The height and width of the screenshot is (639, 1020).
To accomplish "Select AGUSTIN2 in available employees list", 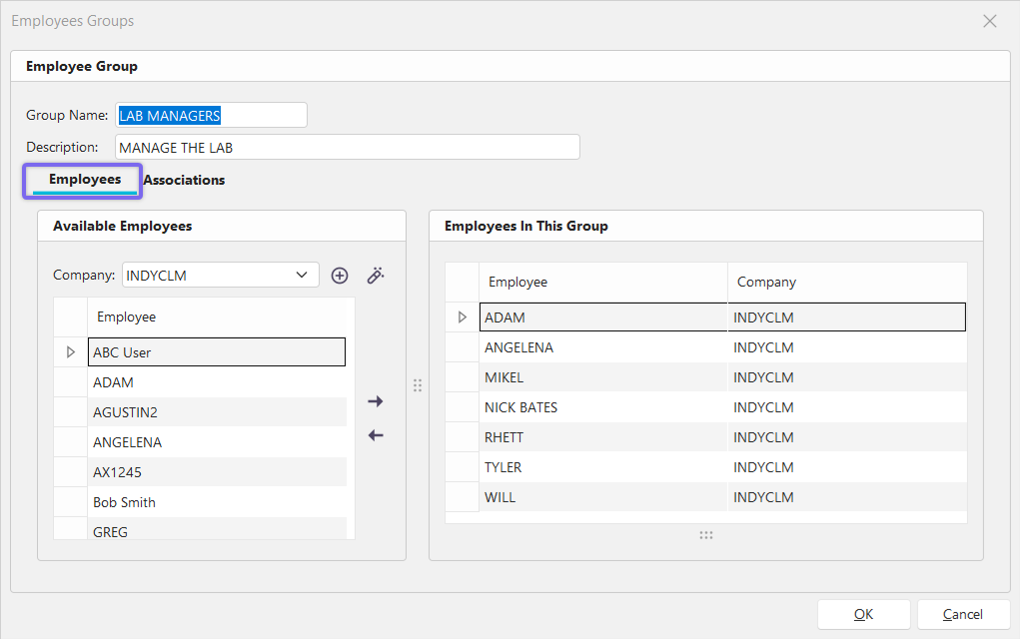I will [126, 412].
